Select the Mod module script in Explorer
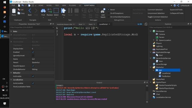The width and height of the screenshot is (192, 108). (x=161, y=55)
